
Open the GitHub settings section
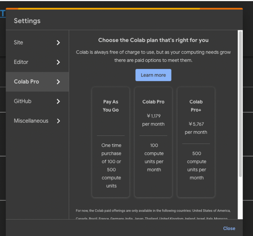tap(37, 101)
